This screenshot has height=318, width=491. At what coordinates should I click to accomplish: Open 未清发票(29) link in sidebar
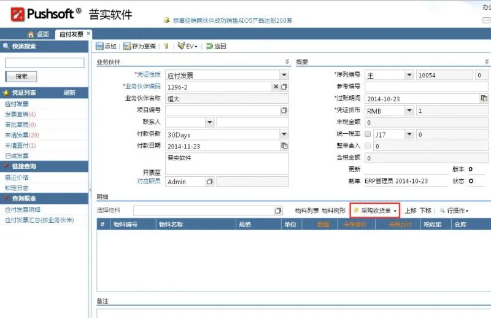click(x=22, y=135)
